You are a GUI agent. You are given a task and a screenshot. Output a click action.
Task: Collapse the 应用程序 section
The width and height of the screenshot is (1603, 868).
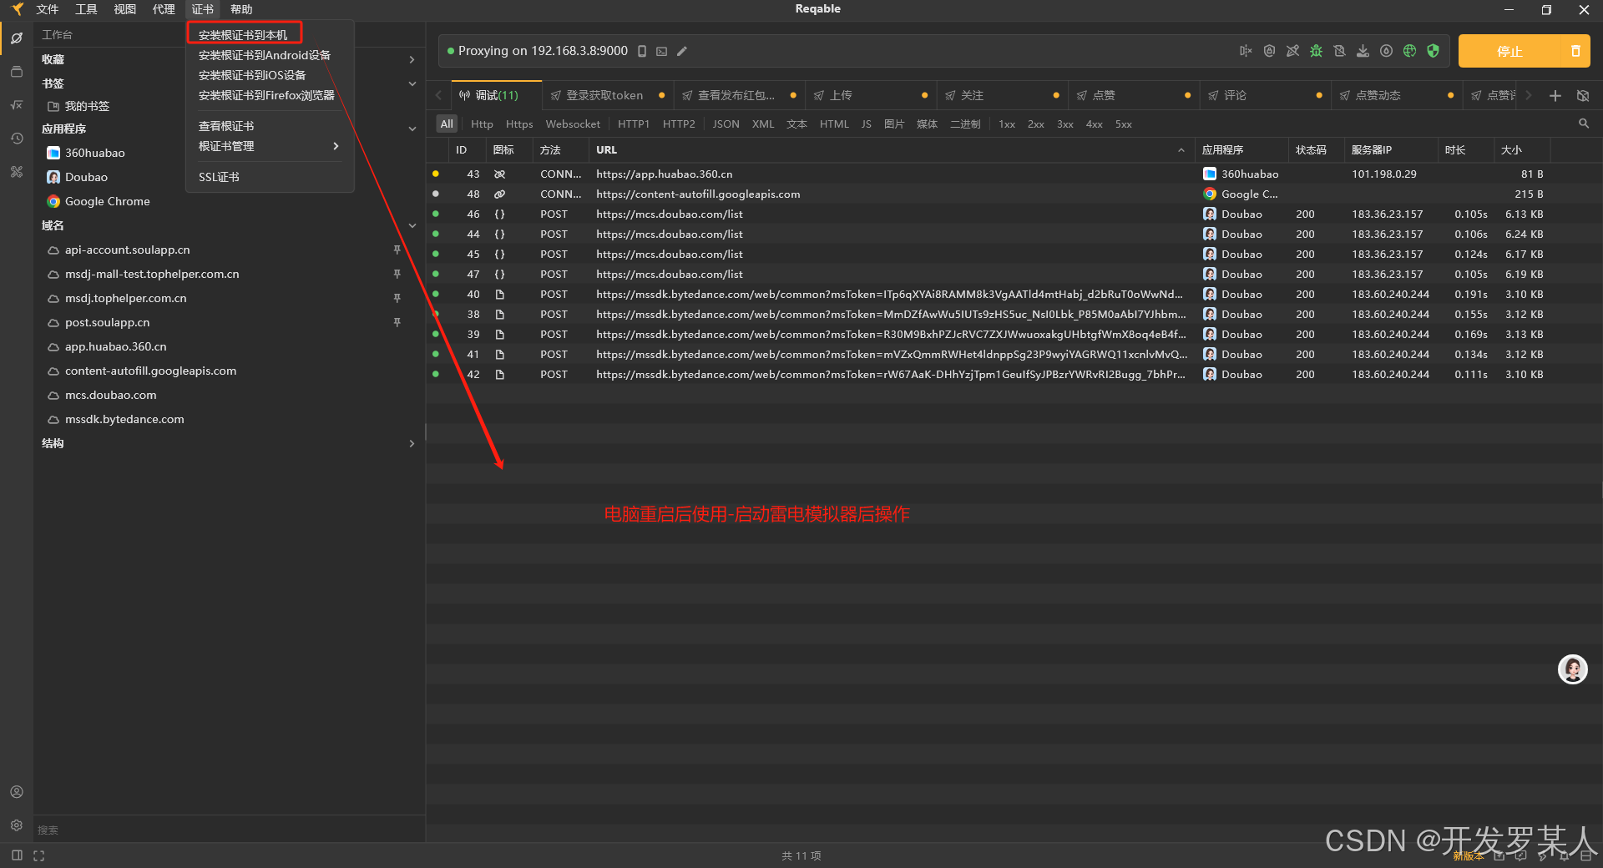(412, 129)
